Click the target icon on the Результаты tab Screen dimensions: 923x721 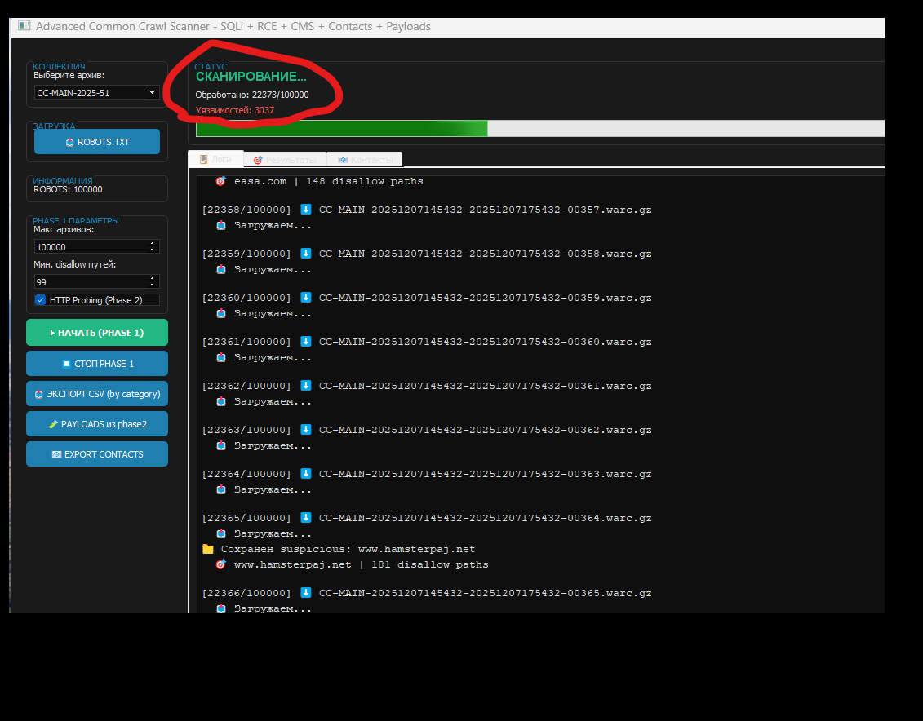[x=258, y=160]
